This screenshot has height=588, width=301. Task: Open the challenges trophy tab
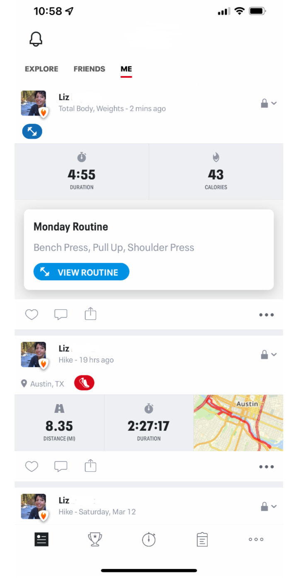coord(95,539)
